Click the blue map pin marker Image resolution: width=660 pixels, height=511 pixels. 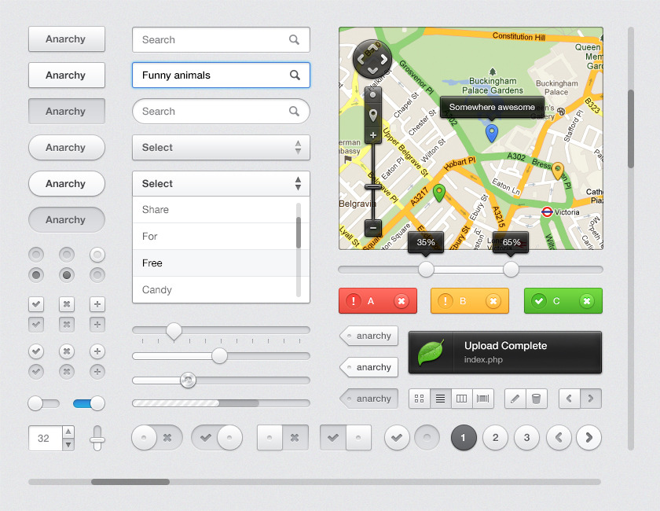492,132
